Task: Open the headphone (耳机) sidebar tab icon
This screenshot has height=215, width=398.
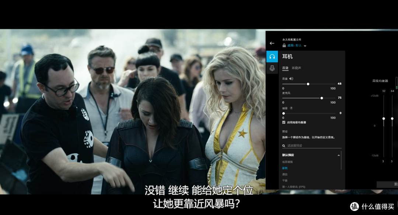Action: [272, 57]
